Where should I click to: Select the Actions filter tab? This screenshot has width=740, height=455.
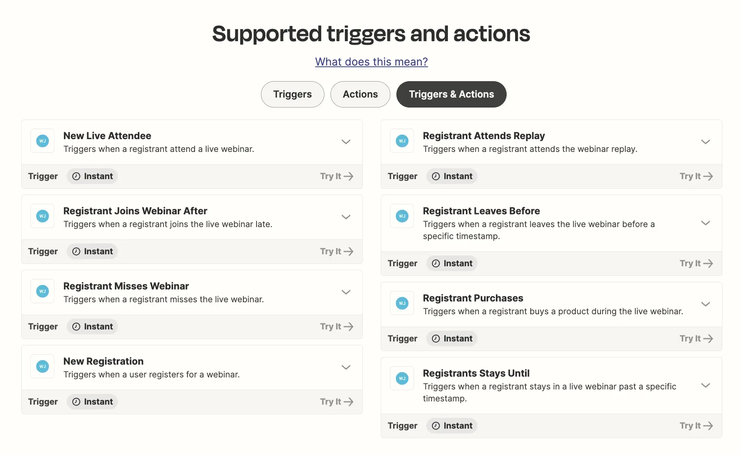coord(360,94)
